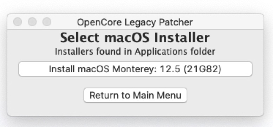Click the gap between installer entry and Return button
The image size is (273, 127).
(x=135, y=82)
